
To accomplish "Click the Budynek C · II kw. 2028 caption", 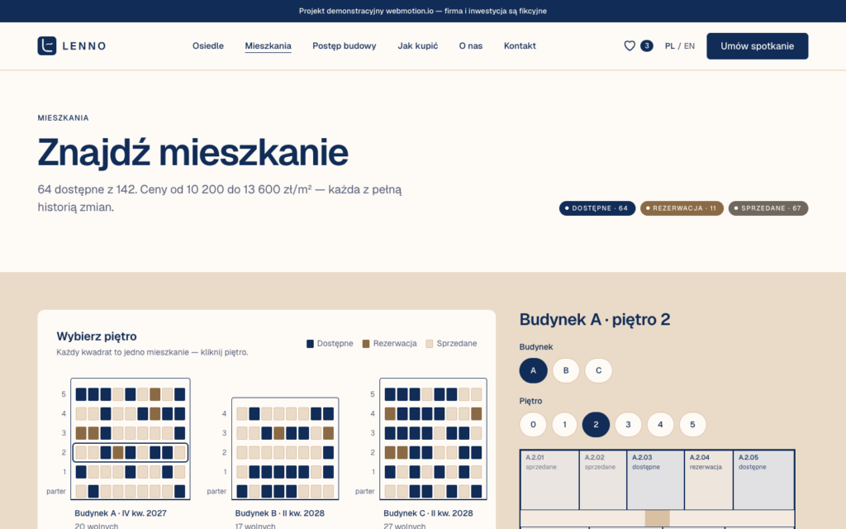I will [428, 512].
